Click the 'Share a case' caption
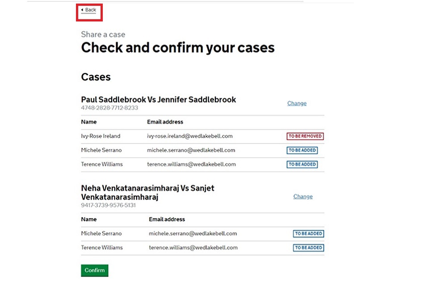 [103, 34]
